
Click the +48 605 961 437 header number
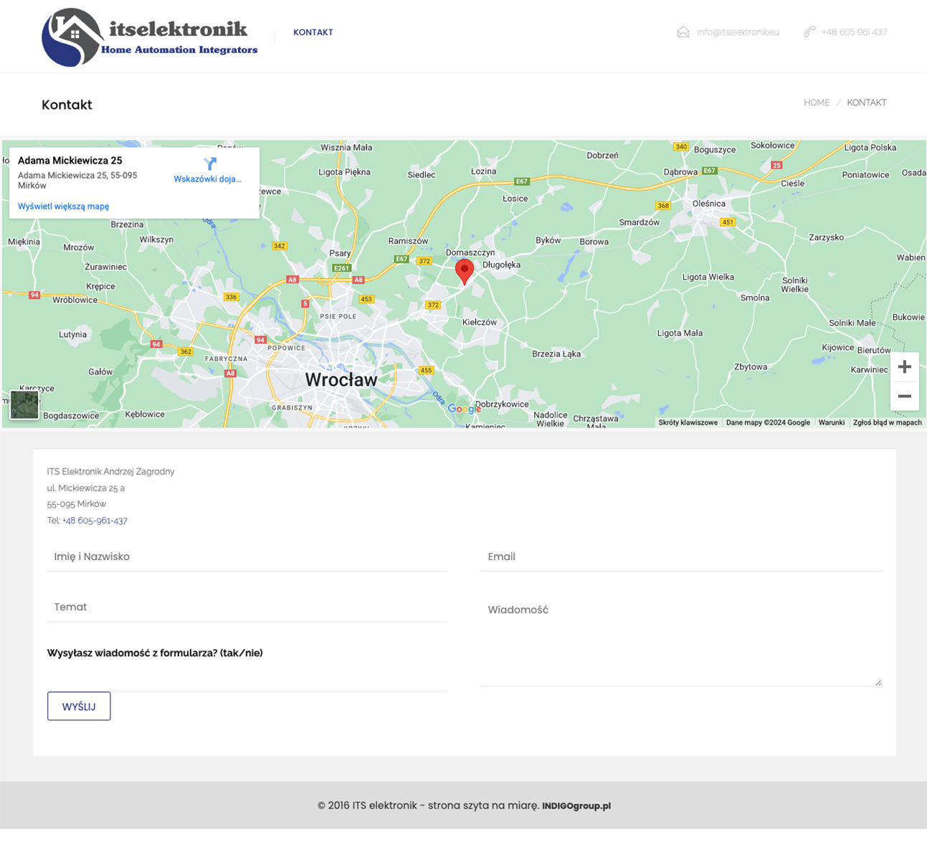854,32
